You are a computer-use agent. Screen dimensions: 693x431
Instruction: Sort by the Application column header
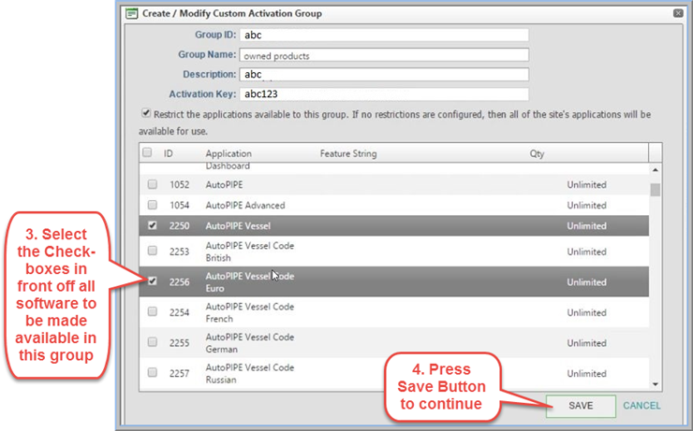pos(229,153)
